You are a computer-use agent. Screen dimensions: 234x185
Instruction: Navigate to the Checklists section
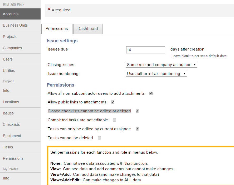tap(12, 124)
